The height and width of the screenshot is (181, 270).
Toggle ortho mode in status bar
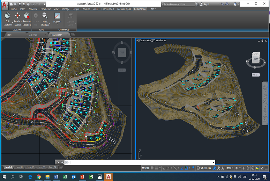point(164,168)
